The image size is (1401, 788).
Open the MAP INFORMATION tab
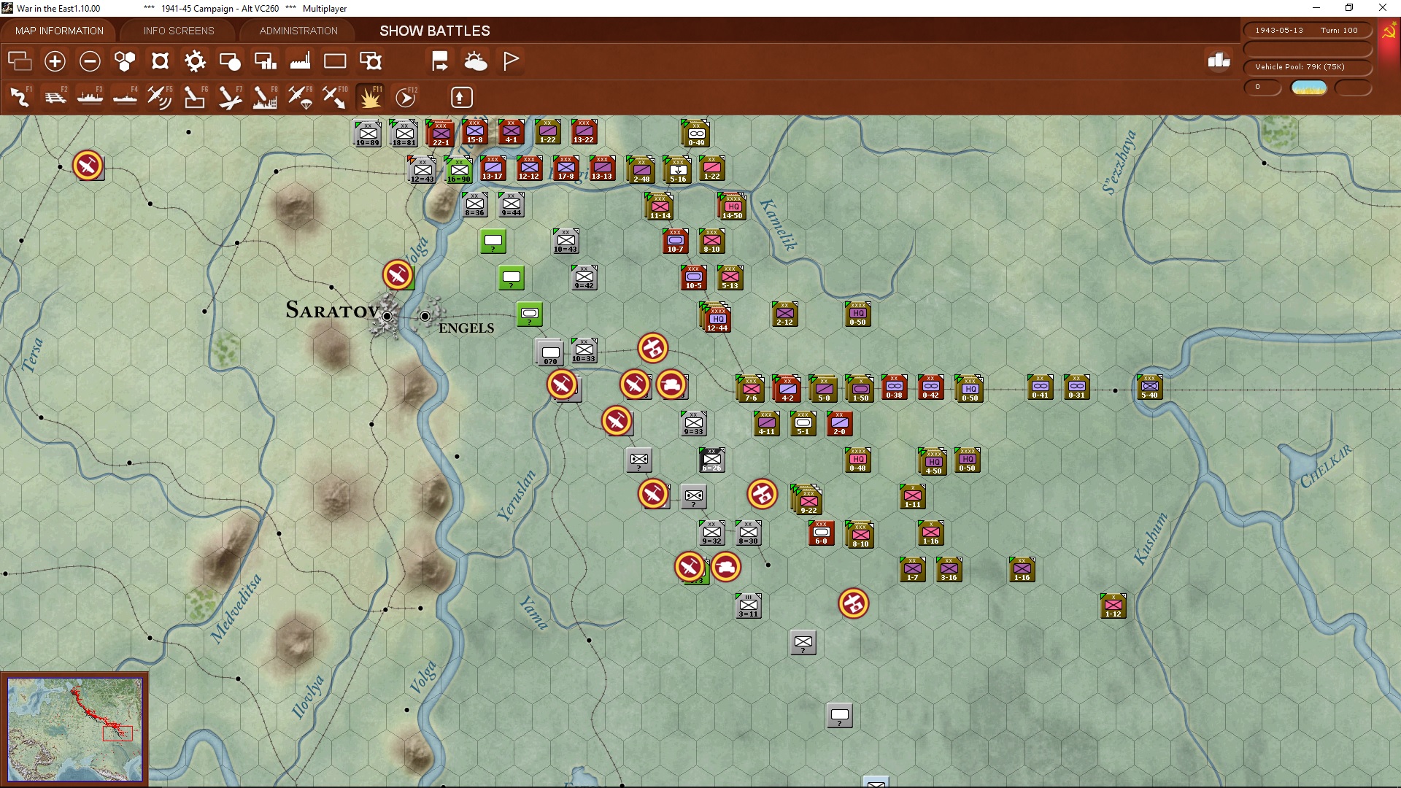[59, 31]
